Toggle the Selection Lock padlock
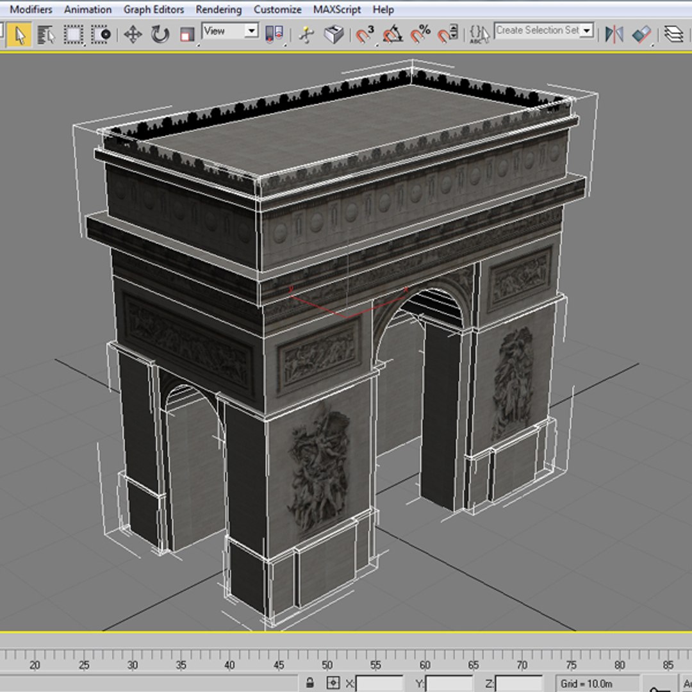The image size is (692, 692). 310,683
